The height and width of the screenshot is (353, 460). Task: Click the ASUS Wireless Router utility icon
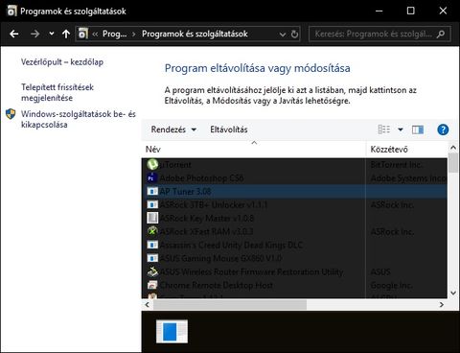[x=152, y=271]
